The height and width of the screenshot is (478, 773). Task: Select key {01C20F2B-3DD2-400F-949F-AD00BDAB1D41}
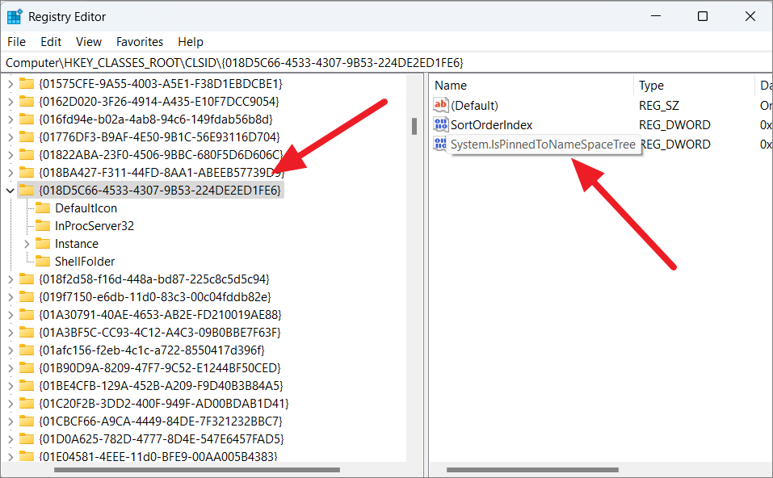[x=164, y=403]
